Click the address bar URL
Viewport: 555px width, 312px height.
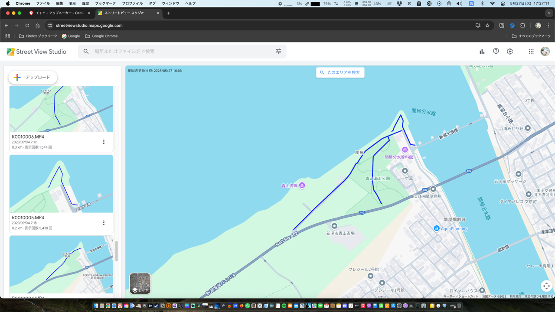(89, 26)
